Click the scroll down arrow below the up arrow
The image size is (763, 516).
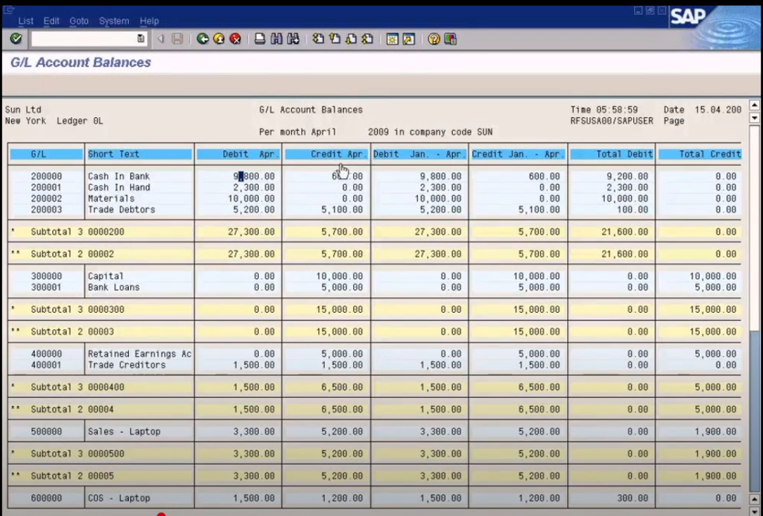click(x=755, y=118)
